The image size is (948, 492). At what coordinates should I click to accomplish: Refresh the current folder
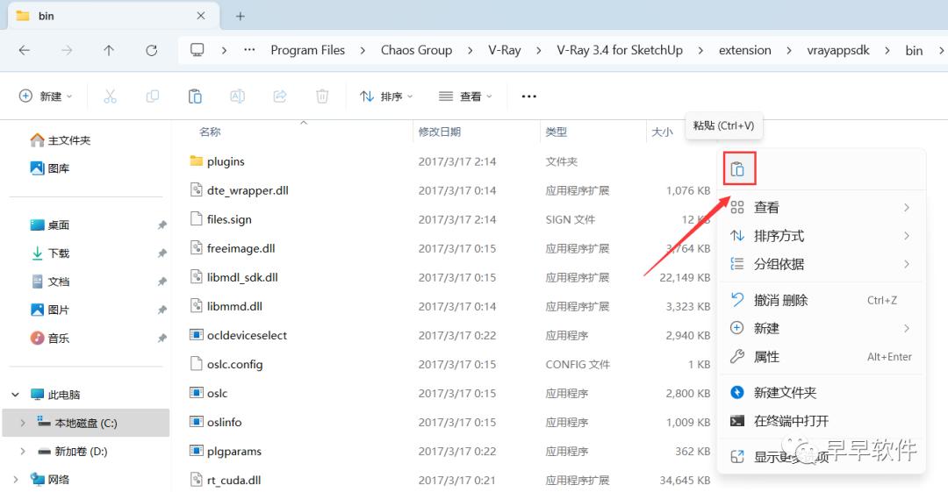pos(151,50)
